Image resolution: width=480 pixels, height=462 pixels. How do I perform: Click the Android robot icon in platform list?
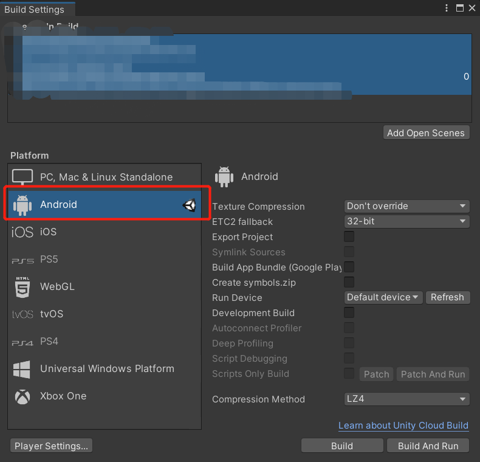(22, 205)
